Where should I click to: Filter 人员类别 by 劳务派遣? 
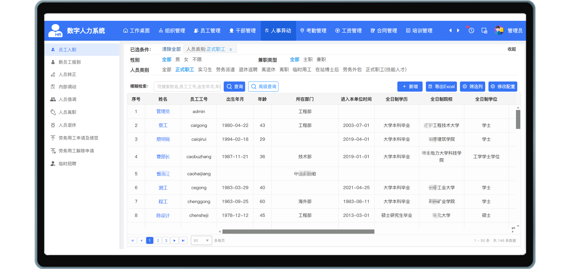(225, 70)
